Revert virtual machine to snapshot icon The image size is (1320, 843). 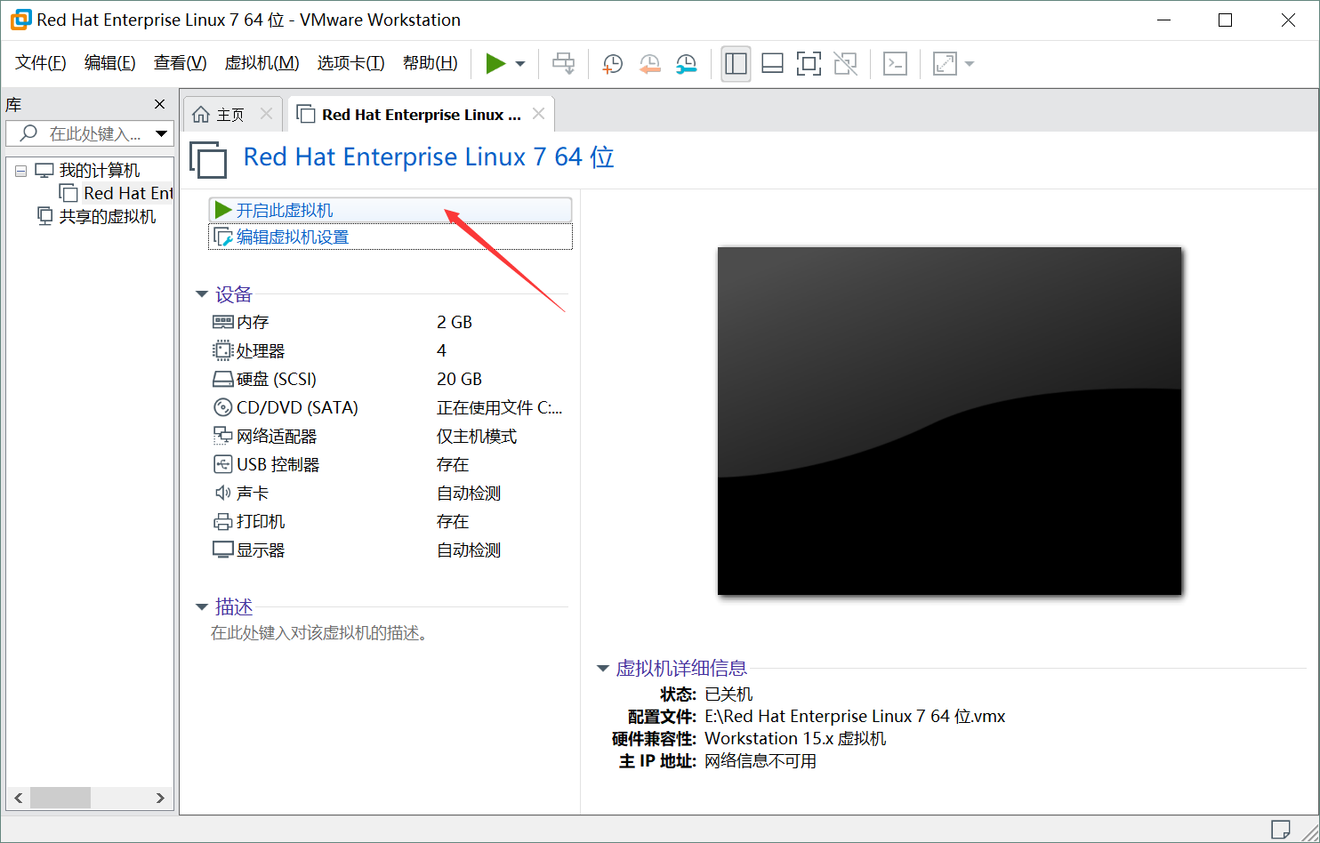coord(649,63)
